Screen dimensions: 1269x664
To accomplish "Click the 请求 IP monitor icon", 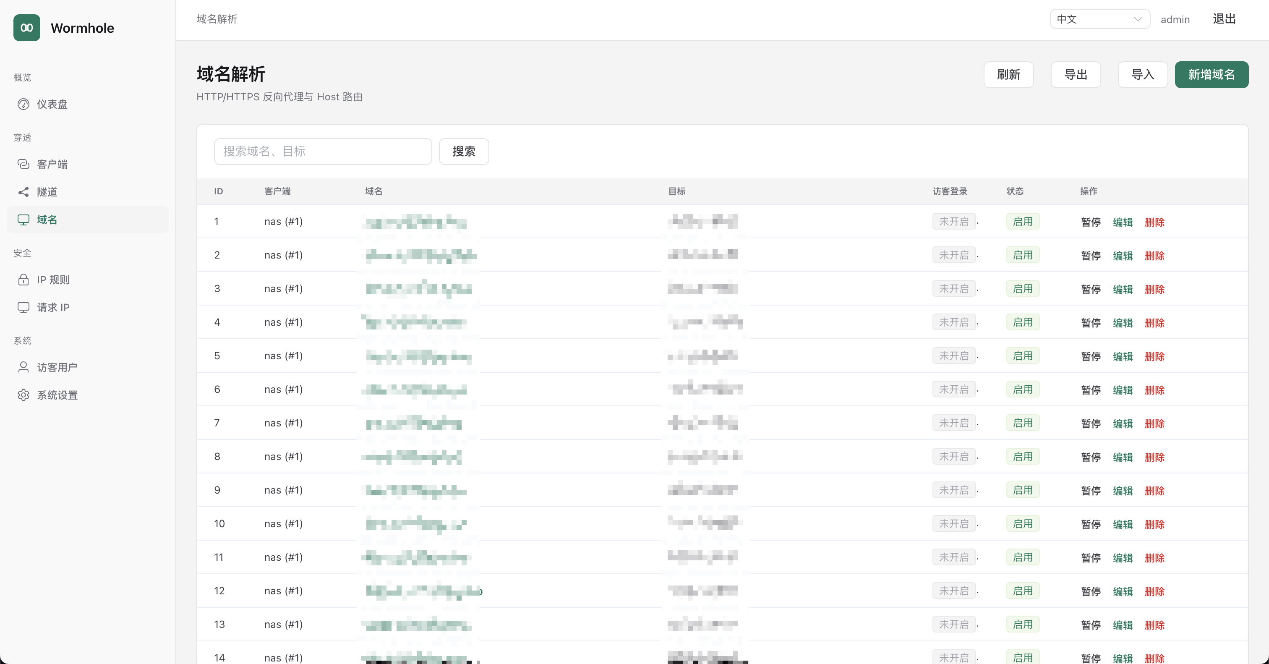I will pos(23,307).
